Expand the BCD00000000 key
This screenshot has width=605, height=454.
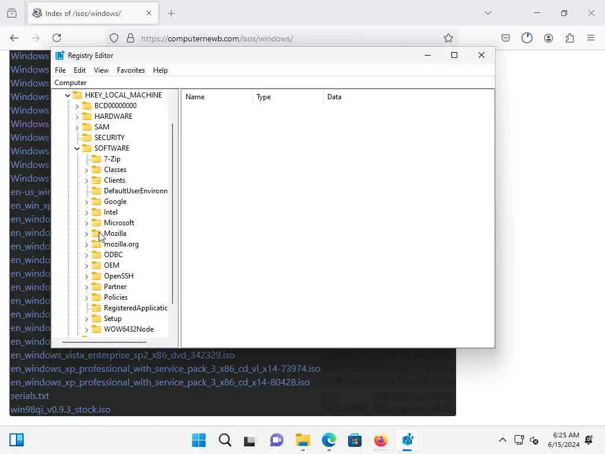pyautogui.click(x=77, y=106)
